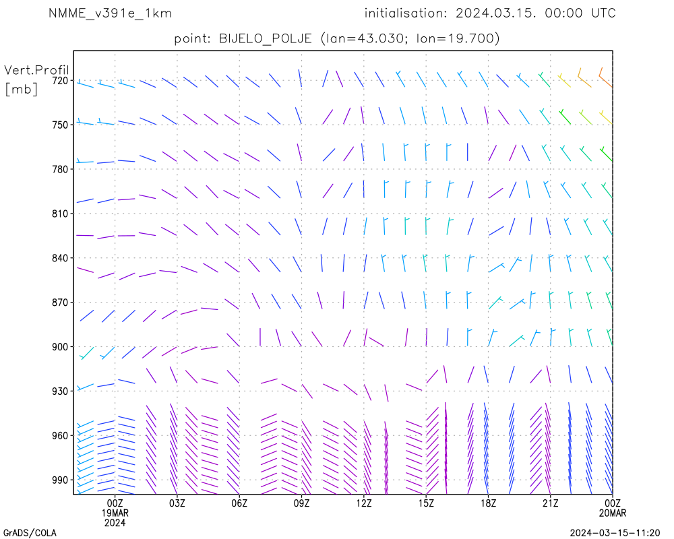674x539 pixels.
Task: Click the 780 pressure axis label
Action: 60,169
